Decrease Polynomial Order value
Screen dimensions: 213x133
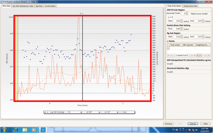(187, 14)
